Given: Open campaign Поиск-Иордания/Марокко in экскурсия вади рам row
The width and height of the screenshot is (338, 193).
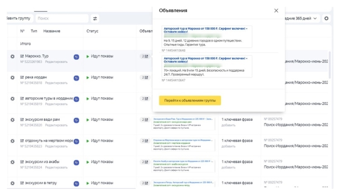Looking at the screenshot, I should [x=296, y=125].
